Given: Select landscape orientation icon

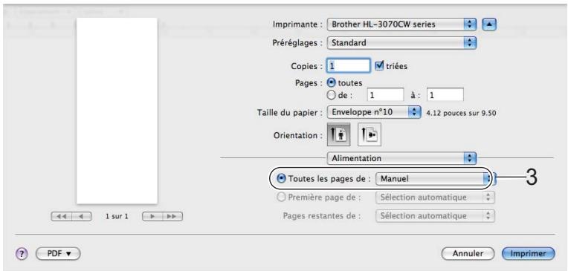Looking at the screenshot, I should coord(369,135).
